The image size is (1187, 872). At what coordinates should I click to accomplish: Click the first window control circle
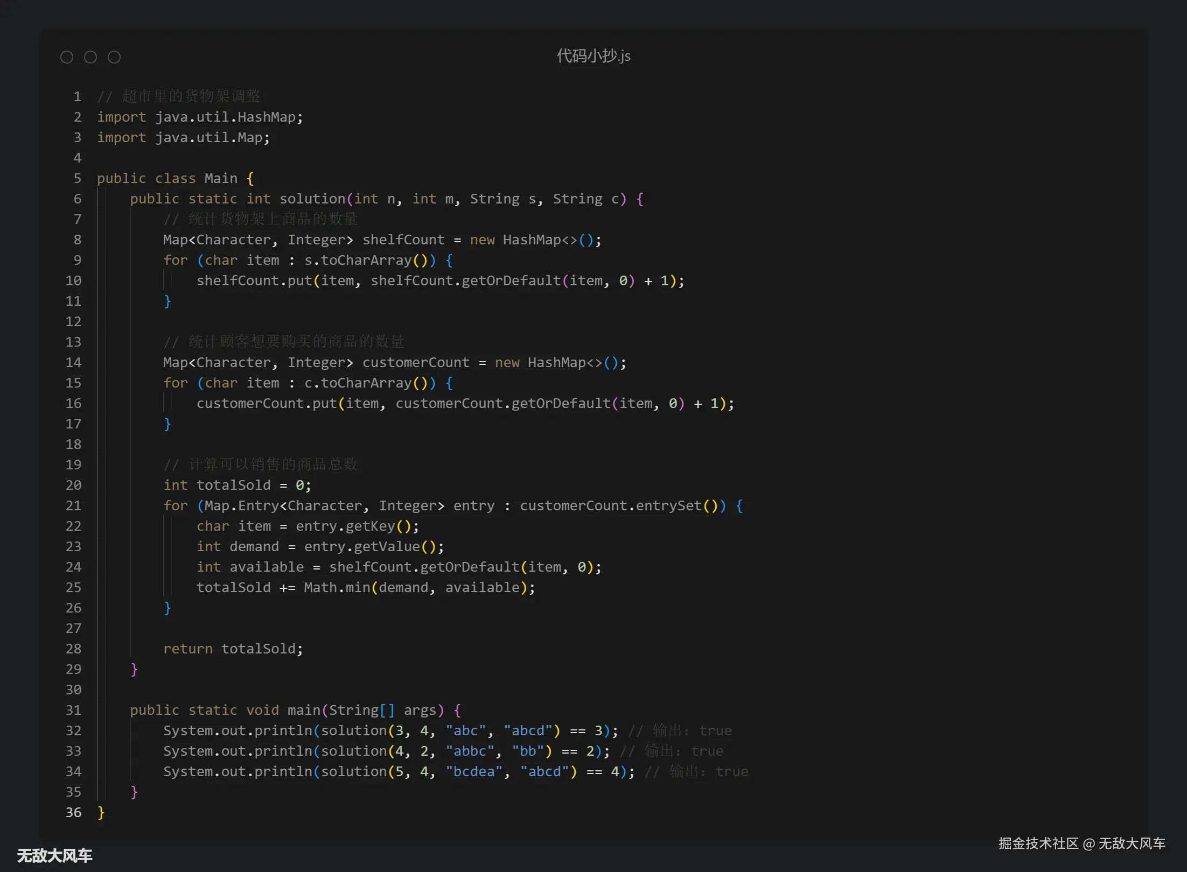point(67,57)
